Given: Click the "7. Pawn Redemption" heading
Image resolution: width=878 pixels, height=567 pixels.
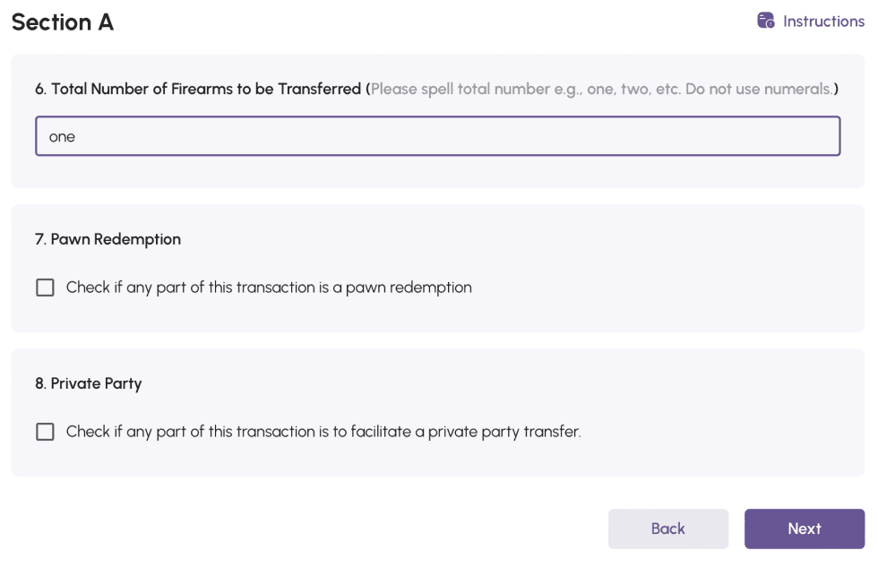Looking at the screenshot, I should pyautogui.click(x=108, y=239).
